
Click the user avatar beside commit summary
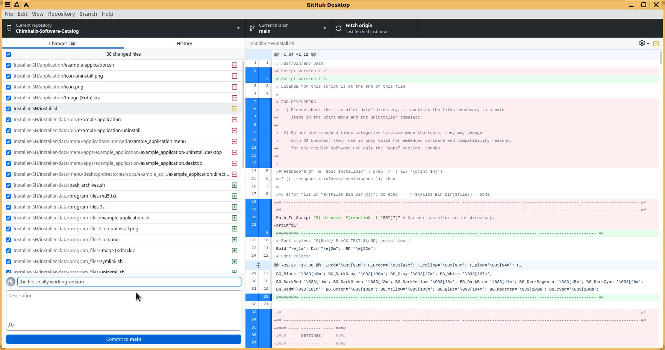(11, 282)
